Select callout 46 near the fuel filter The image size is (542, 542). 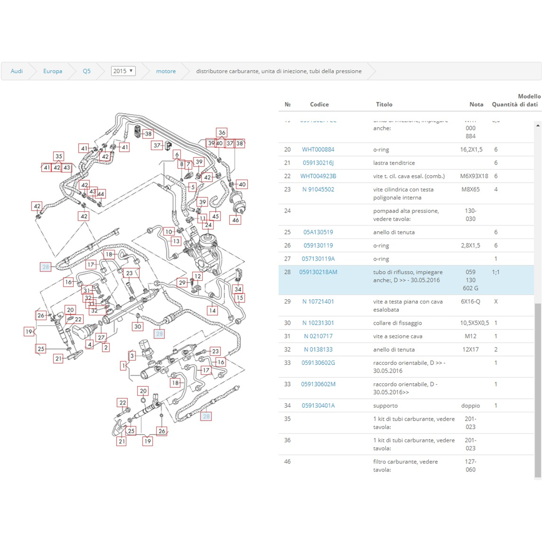click(x=235, y=220)
